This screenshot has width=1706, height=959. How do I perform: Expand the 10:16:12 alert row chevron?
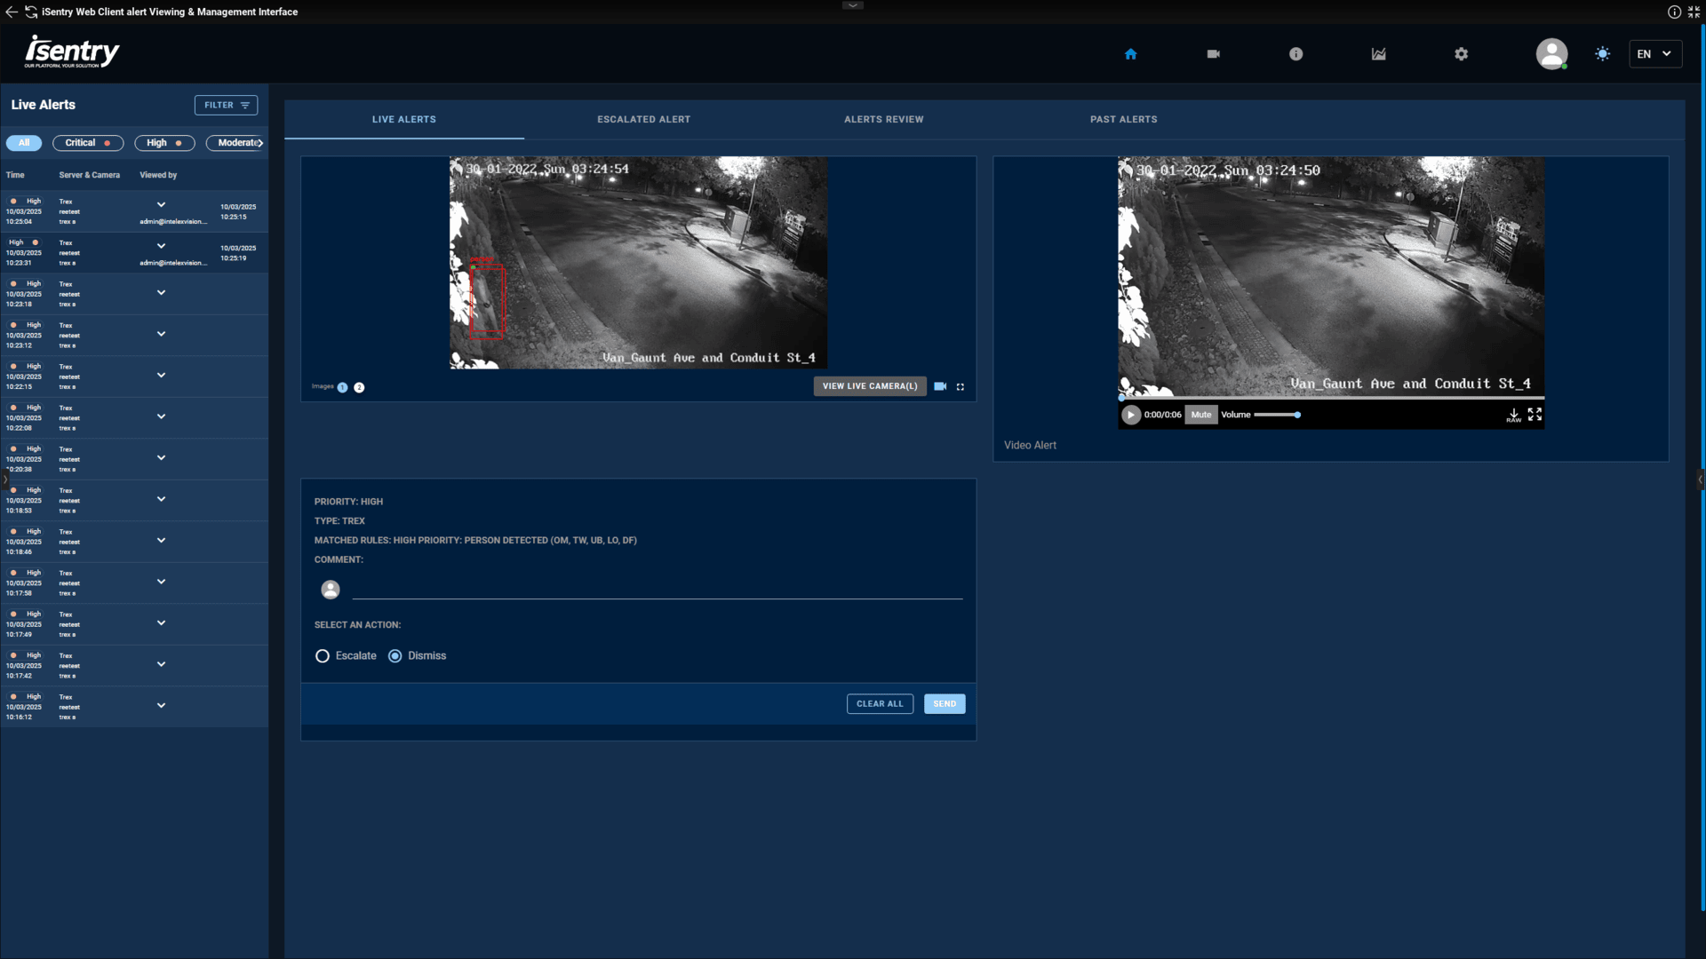click(x=161, y=706)
